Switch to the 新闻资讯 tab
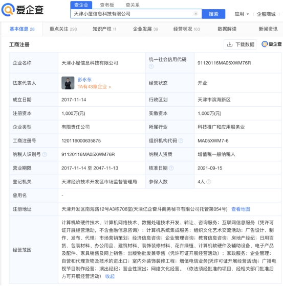This screenshot has width=283, height=286. click(x=268, y=29)
